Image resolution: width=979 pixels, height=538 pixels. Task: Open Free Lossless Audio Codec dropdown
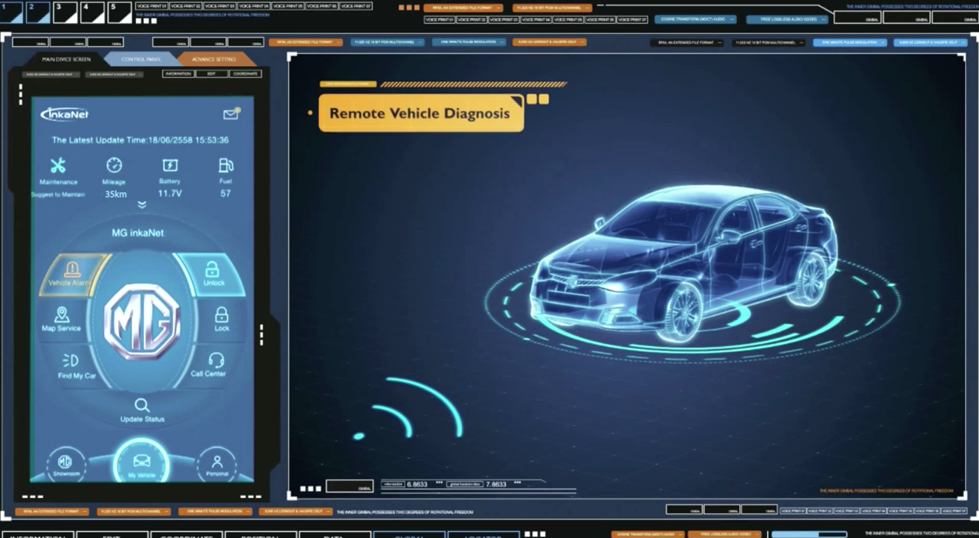[787, 19]
